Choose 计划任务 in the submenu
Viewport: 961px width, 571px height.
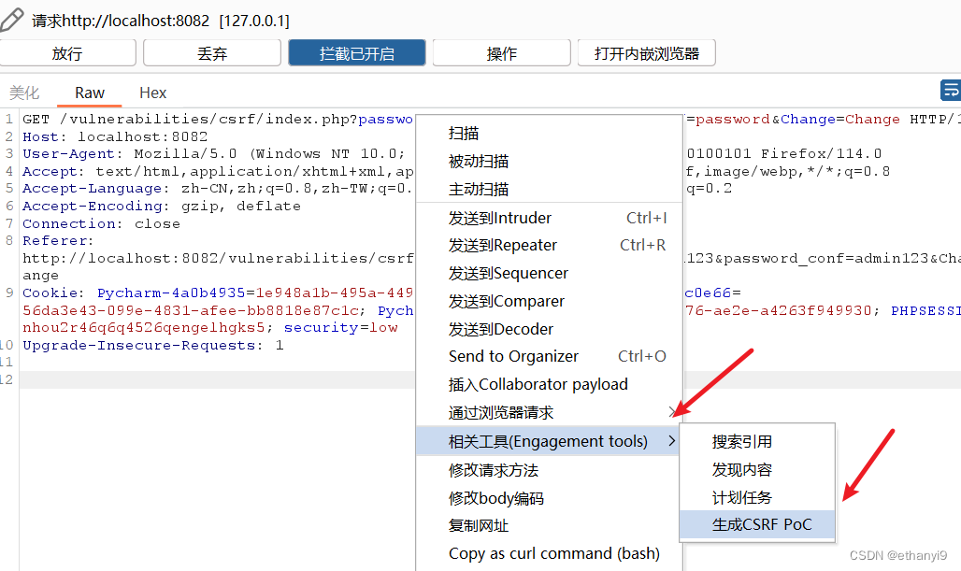(x=757, y=497)
